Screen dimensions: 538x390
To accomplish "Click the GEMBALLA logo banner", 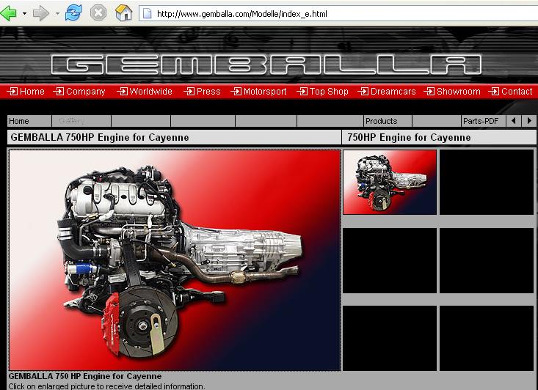I will coord(266,65).
